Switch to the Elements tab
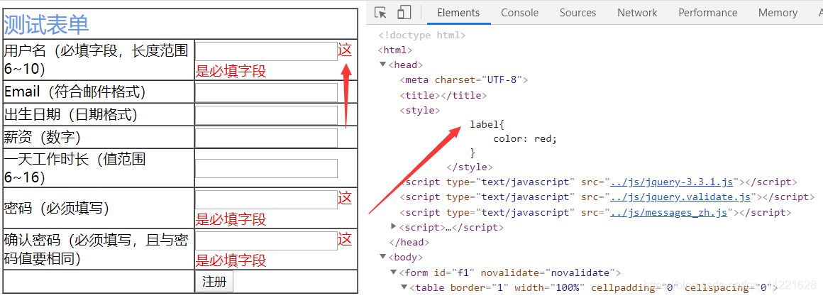The image size is (823, 298). tap(458, 13)
